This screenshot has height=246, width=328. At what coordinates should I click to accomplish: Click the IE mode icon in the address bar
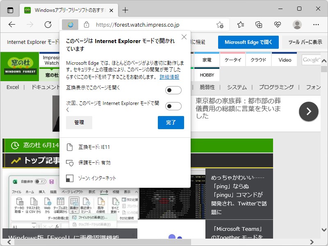[x=70, y=25]
